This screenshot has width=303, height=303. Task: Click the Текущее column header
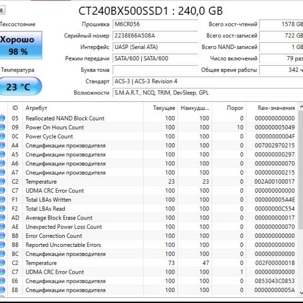tap(161, 108)
